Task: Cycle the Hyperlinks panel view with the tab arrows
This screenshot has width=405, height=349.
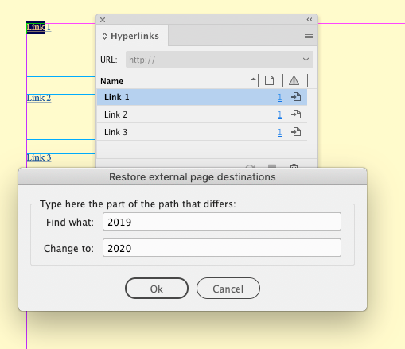Action: click(104, 37)
